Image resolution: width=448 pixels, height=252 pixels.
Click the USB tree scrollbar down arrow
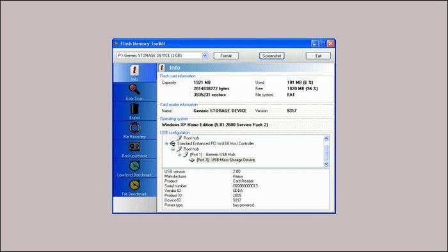326,164
